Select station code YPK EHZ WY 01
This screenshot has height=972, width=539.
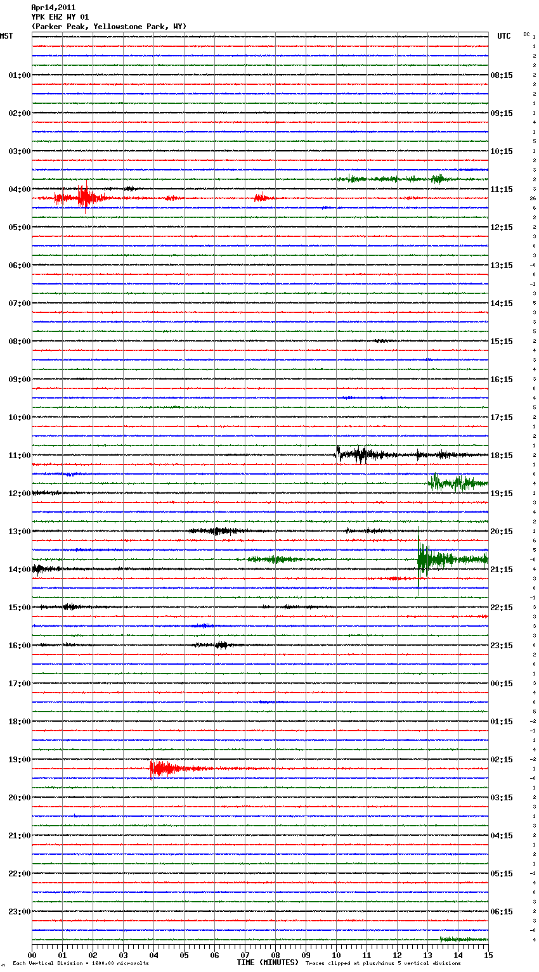coord(60,17)
